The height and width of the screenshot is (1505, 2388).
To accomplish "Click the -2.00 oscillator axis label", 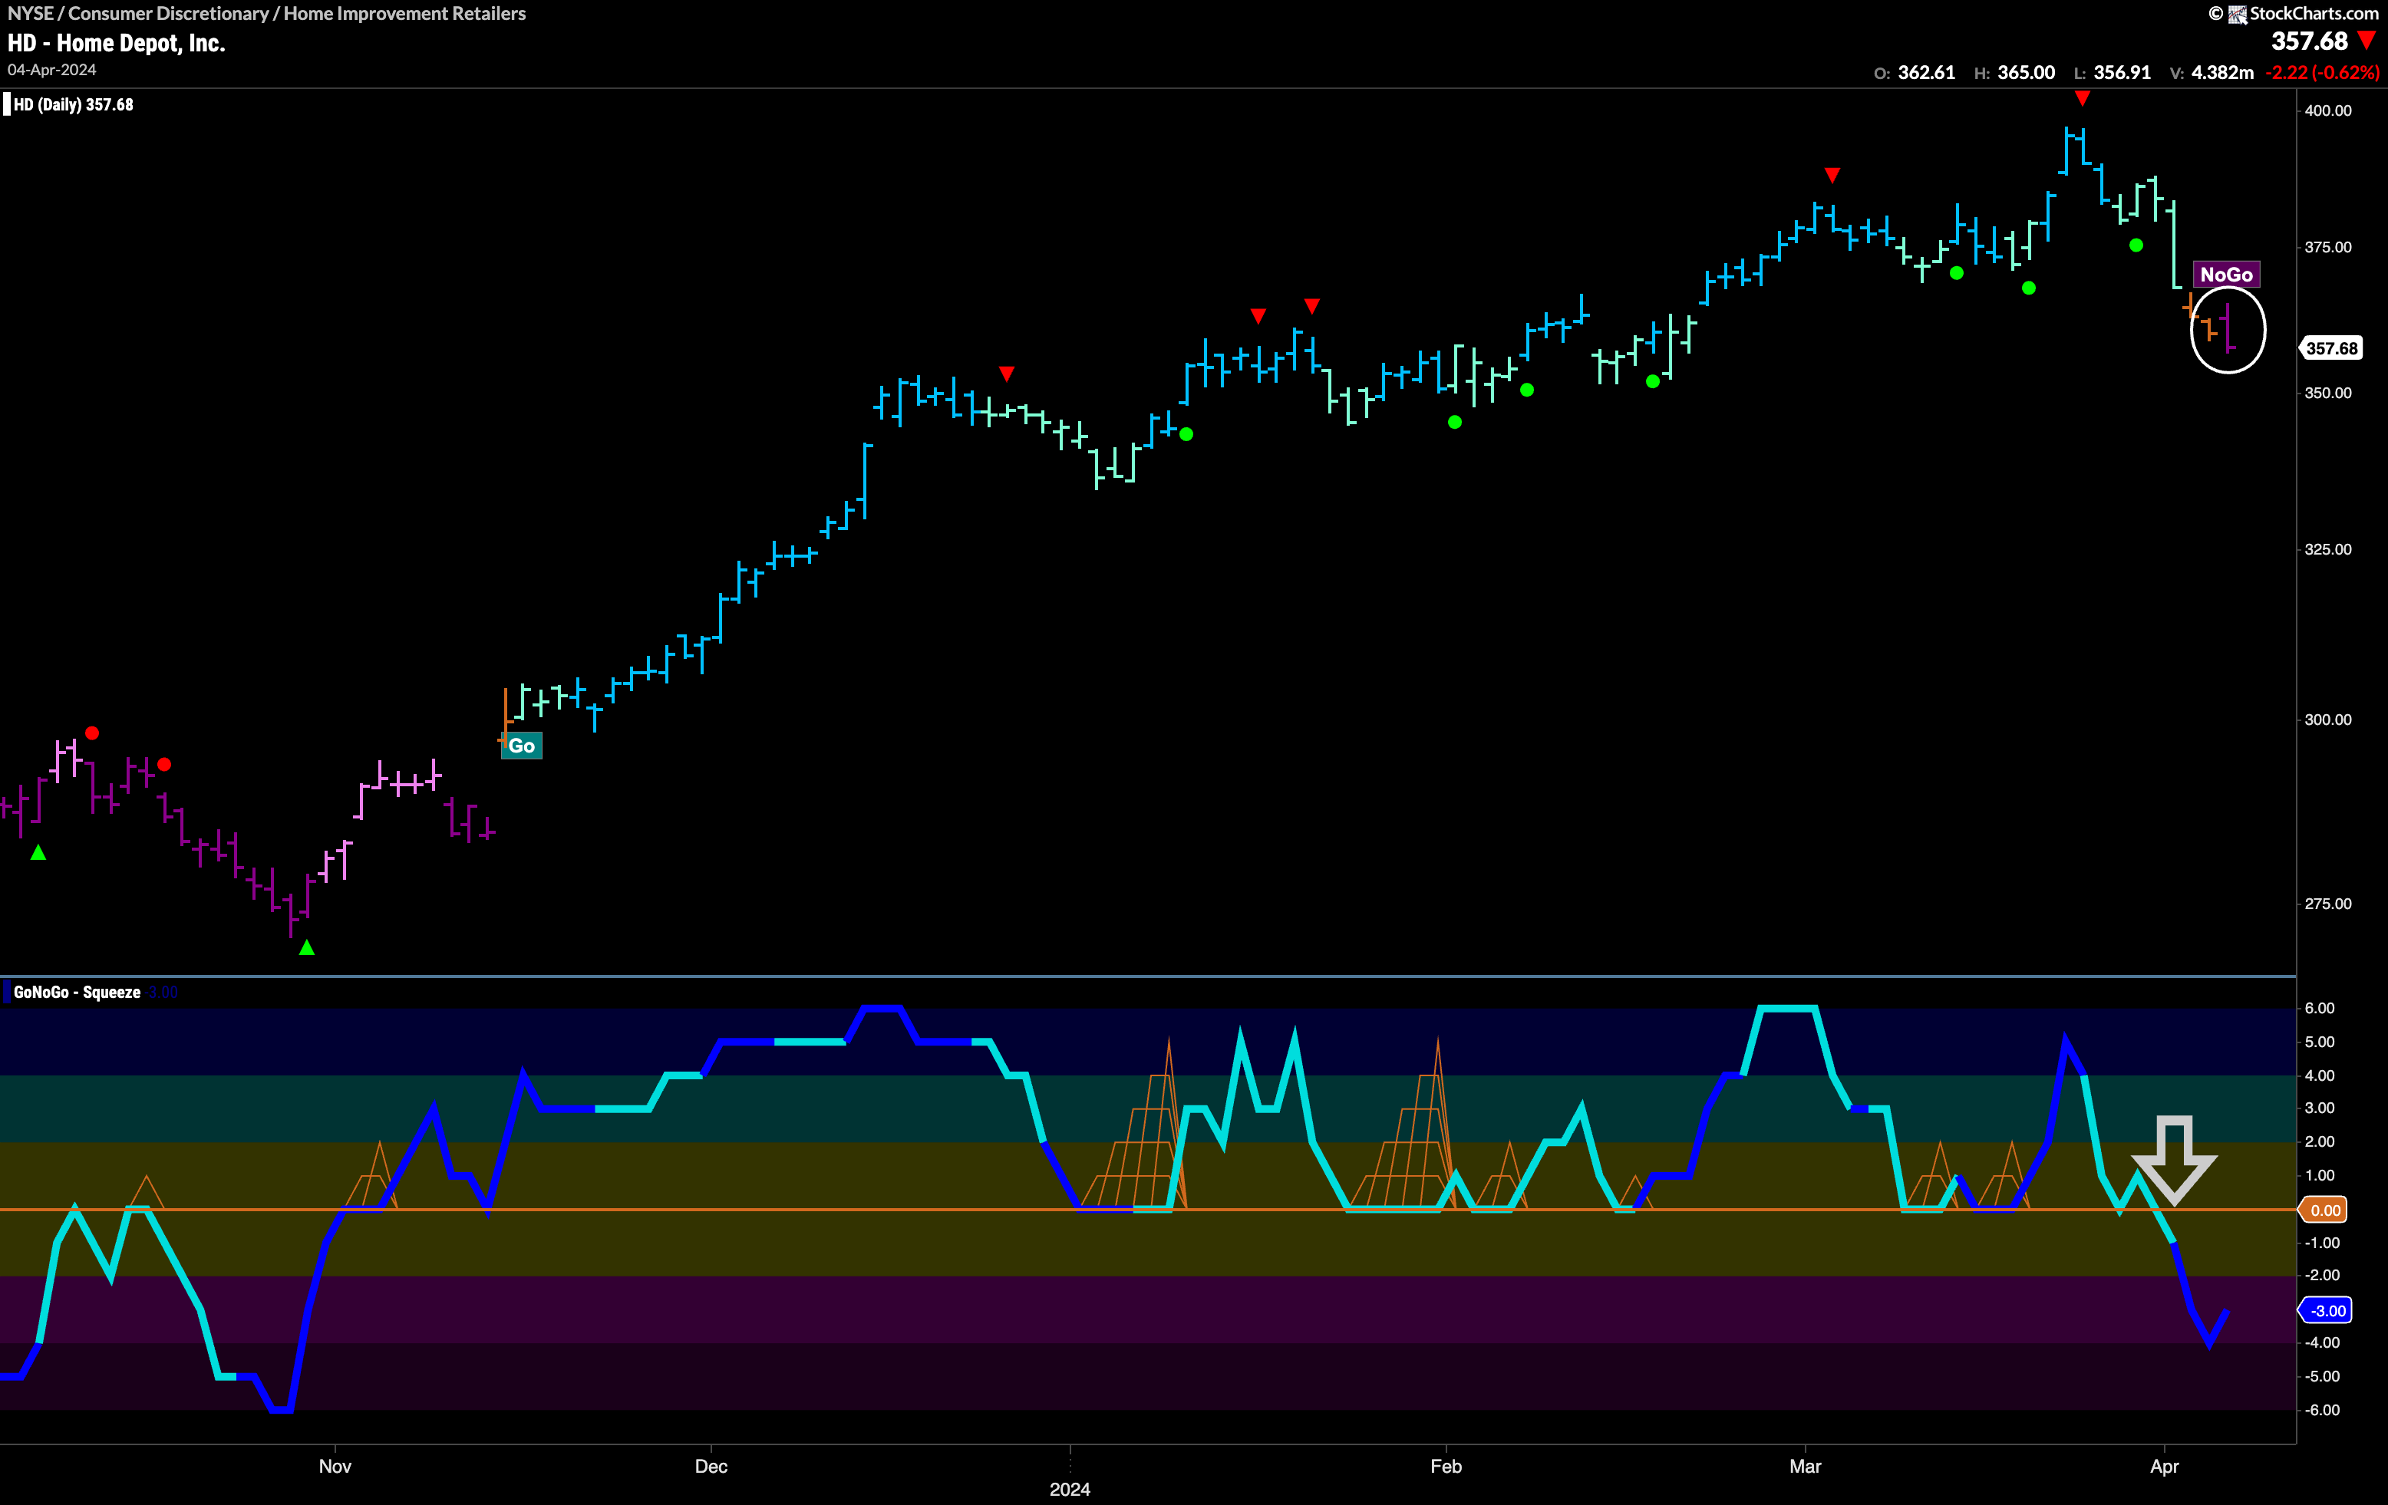I will [2320, 1275].
